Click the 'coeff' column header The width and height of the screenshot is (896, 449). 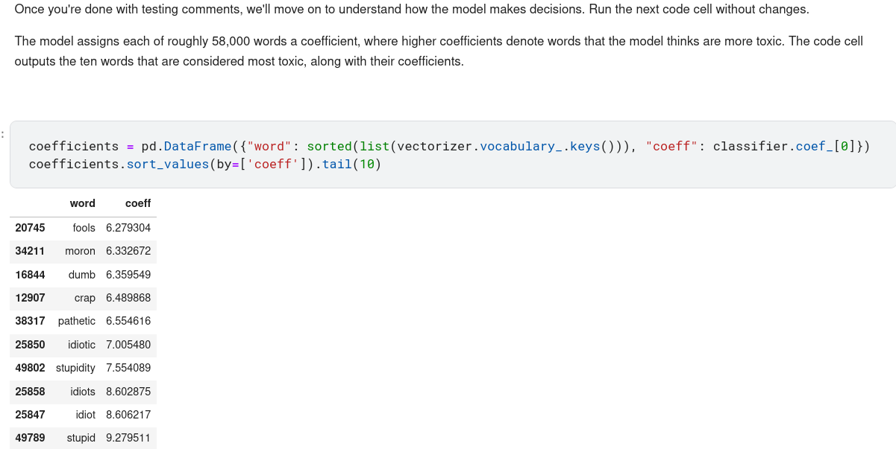138,203
